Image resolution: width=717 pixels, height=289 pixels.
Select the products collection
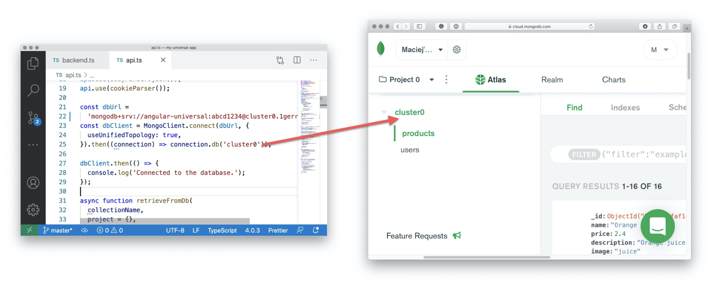coord(418,133)
